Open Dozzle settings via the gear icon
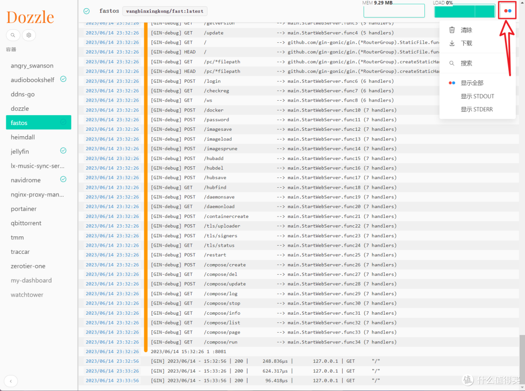The image size is (525, 391). 28,35
